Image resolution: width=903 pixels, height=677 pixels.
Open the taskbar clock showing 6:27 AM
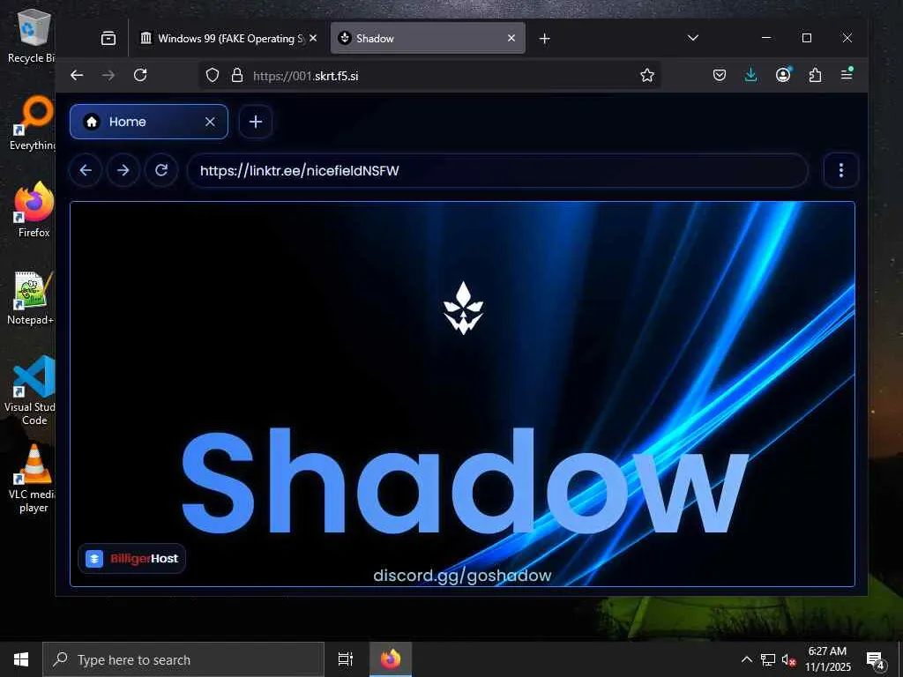[x=827, y=659]
